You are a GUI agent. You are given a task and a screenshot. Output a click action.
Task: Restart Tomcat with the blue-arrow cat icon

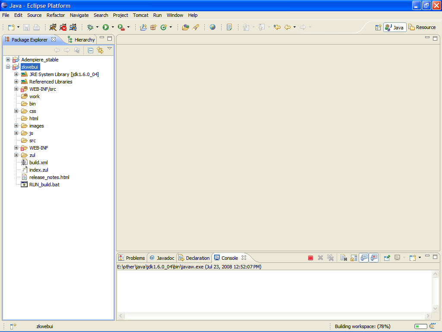(73, 27)
